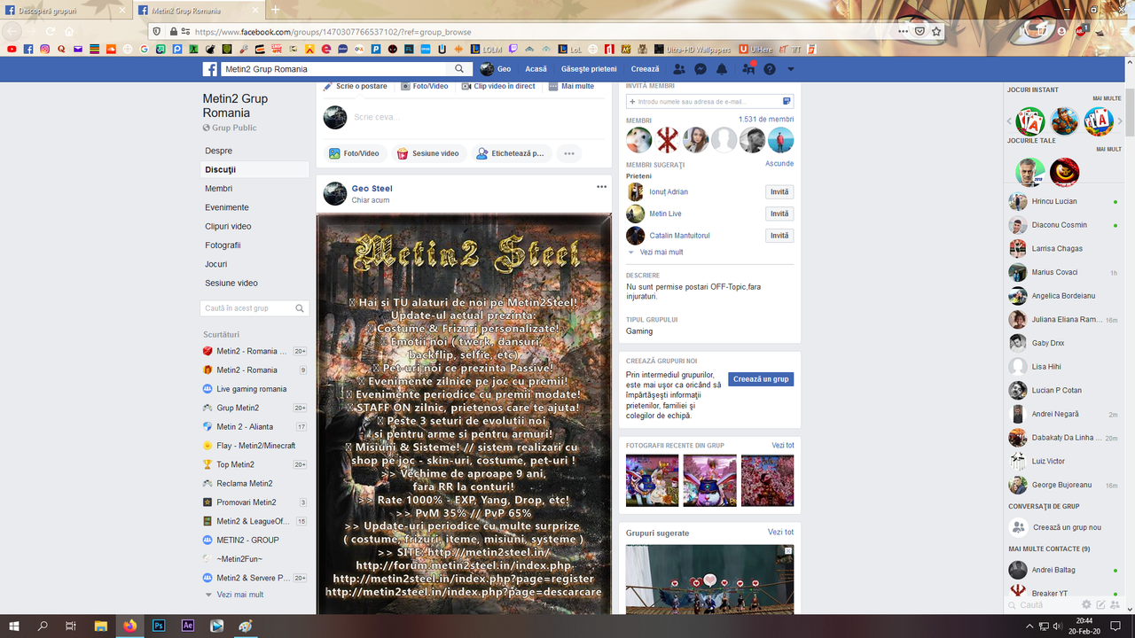Screen dimensions: 1135x638
Task: Open the Instagram bookmark icon
Action: click(x=45, y=49)
